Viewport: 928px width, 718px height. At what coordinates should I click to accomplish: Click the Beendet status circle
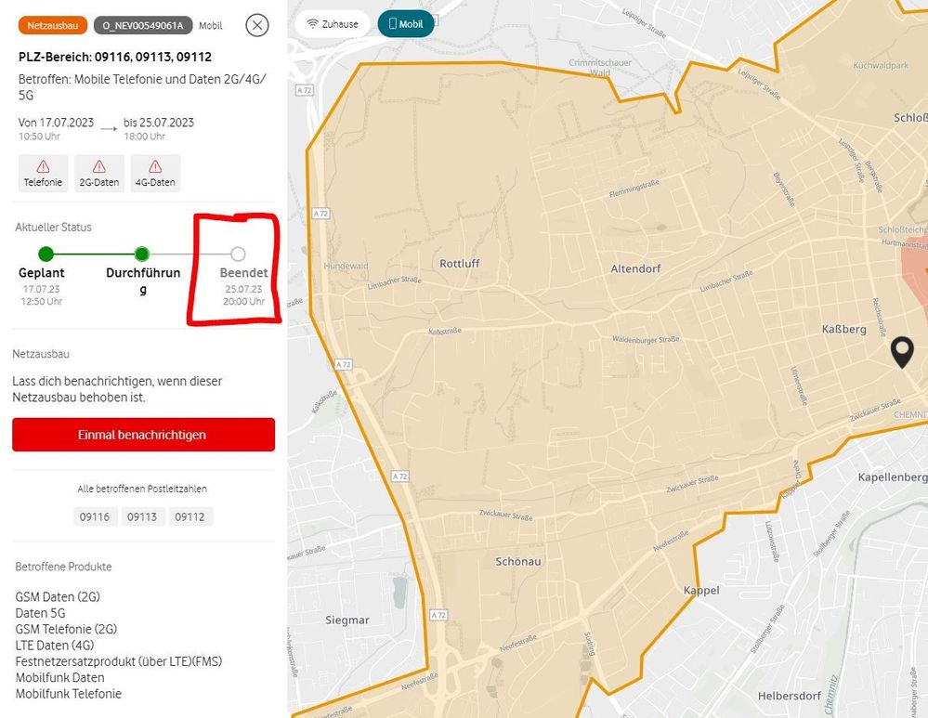tap(238, 254)
